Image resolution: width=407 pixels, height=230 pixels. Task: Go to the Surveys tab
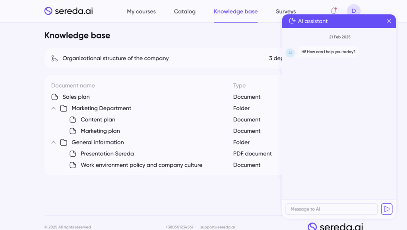(x=285, y=11)
